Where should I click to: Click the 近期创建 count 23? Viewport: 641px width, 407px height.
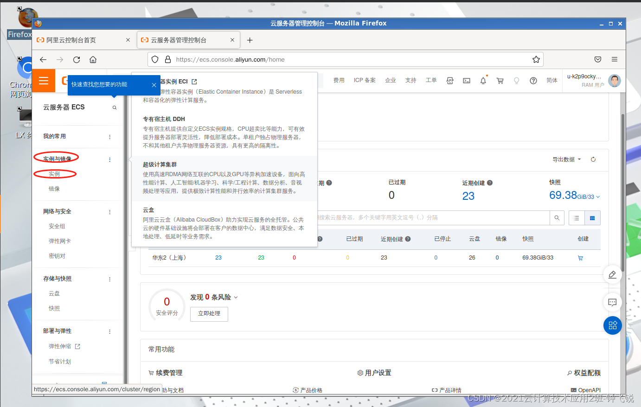(468, 197)
